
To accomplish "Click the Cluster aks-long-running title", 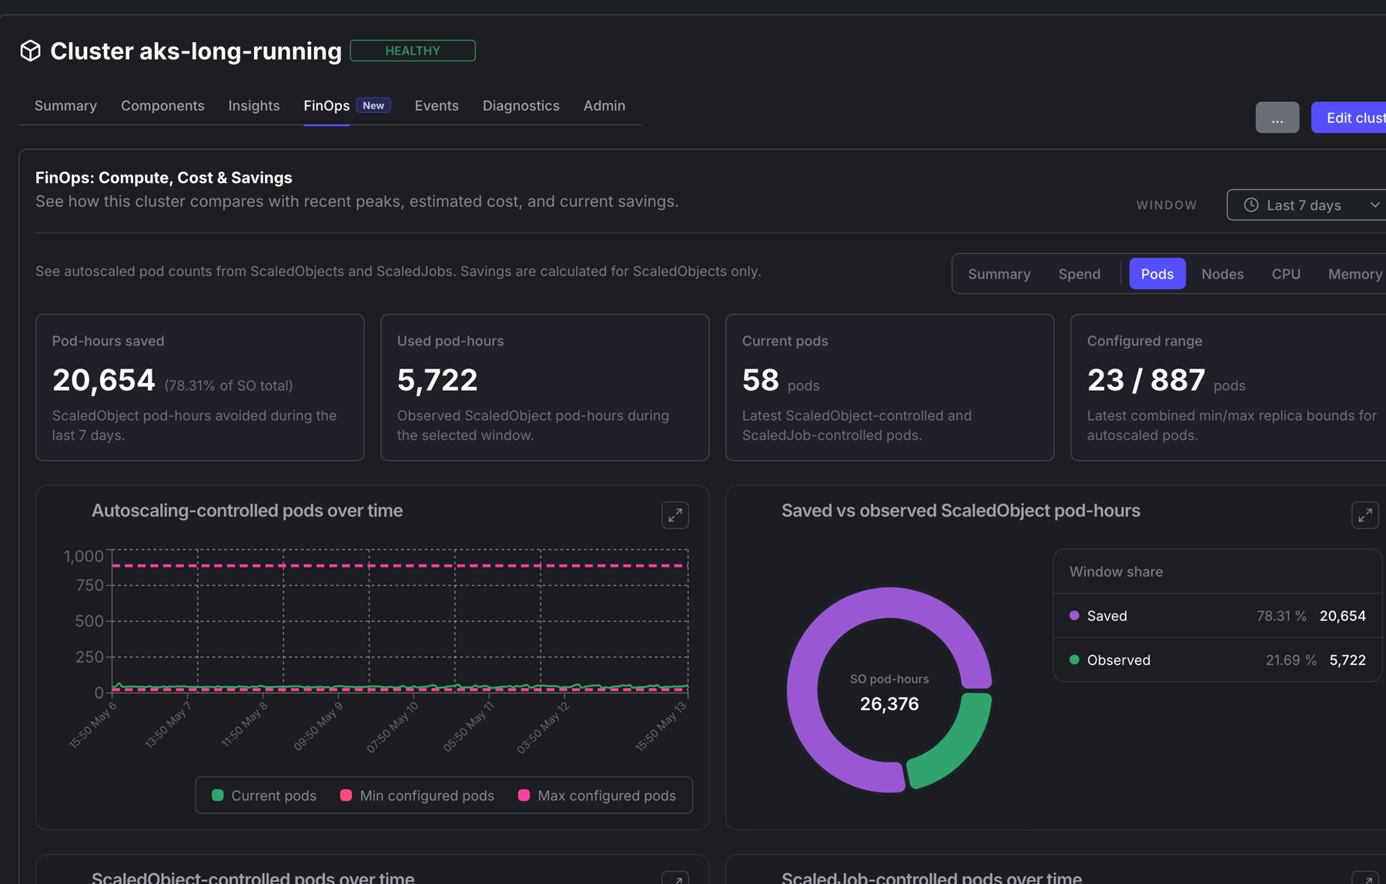I will pos(196,51).
